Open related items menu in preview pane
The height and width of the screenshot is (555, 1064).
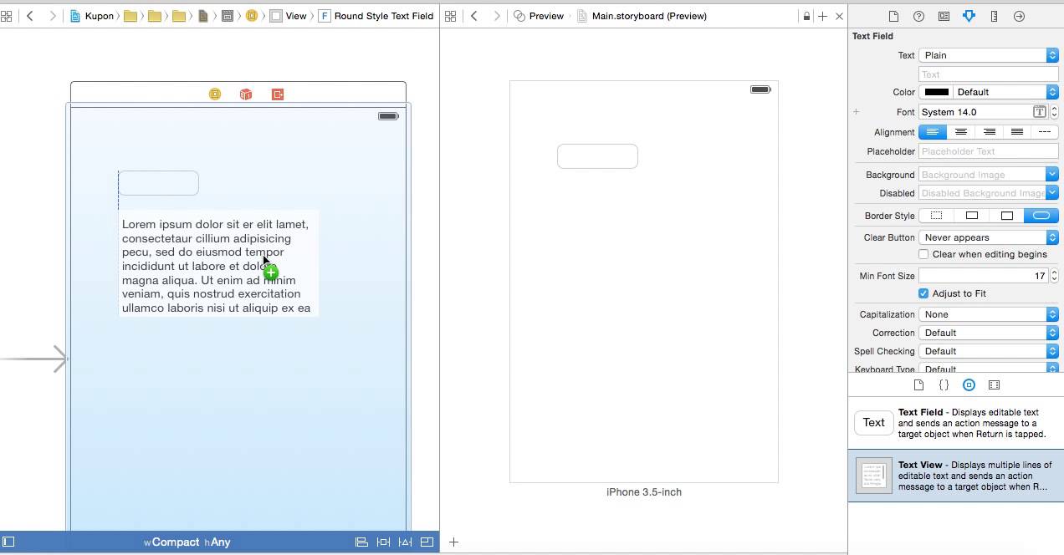coord(450,16)
